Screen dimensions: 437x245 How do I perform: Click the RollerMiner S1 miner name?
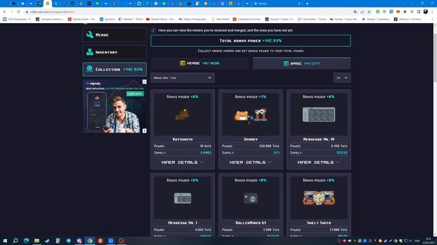[x=251, y=223]
